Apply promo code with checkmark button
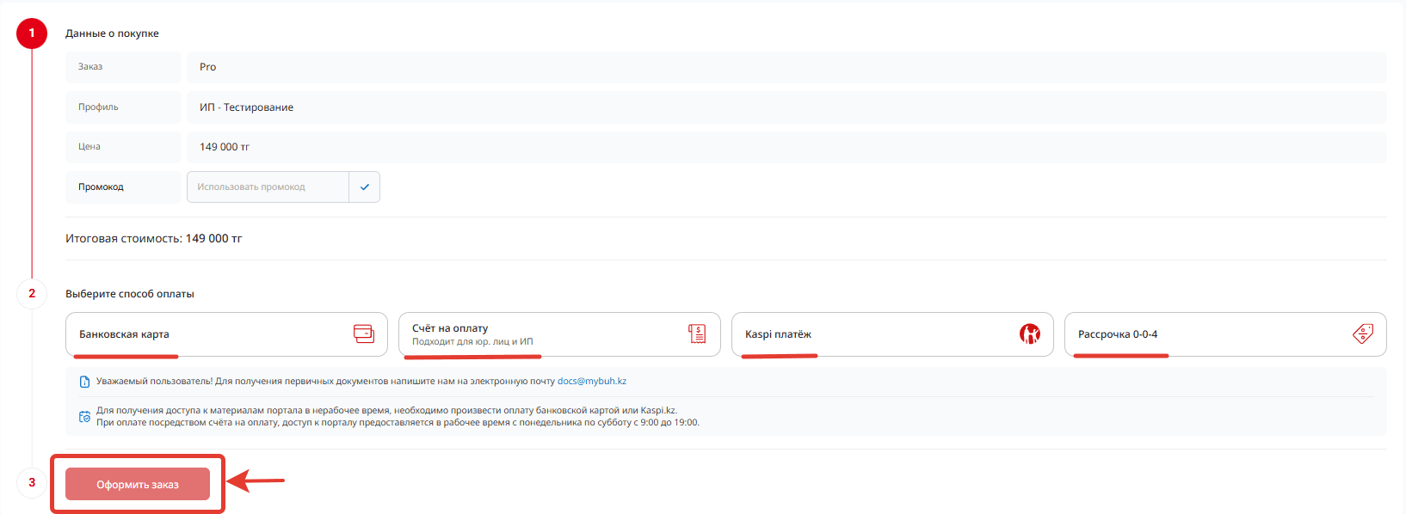Viewport: 1406px width, 514px height. click(365, 187)
